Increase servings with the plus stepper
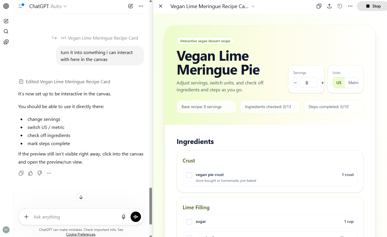Image resolution: width=387 pixels, height=237 pixels. coord(322,82)
